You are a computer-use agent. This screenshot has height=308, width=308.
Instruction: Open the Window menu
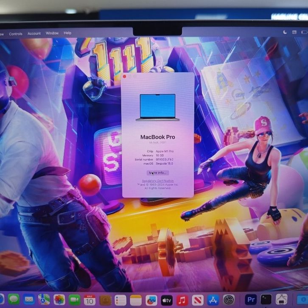(x=52, y=33)
